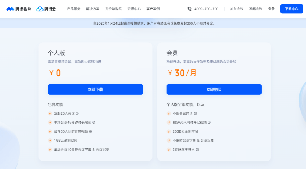Click subtitle 功能升级，更高的协作效率
The height and width of the screenshot is (169, 306).
pos(202,62)
